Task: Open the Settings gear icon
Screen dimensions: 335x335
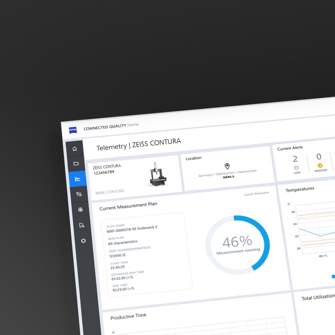Action: 84,240
